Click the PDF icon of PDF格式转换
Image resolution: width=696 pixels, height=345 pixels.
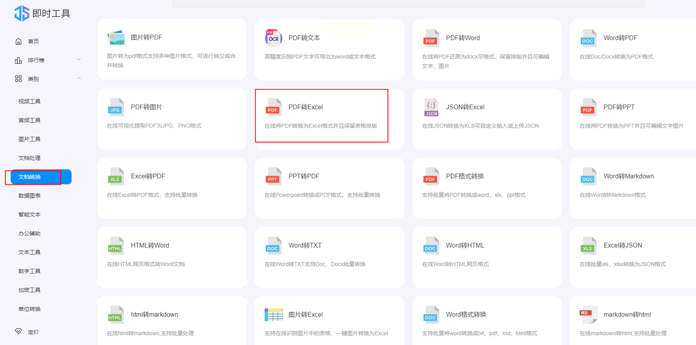pyautogui.click(x=431, y=176)
